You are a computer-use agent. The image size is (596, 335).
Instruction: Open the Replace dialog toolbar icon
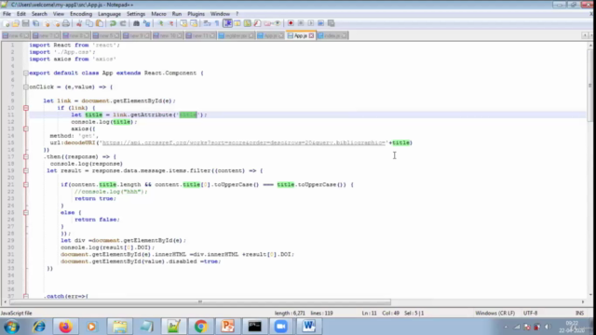146,23
